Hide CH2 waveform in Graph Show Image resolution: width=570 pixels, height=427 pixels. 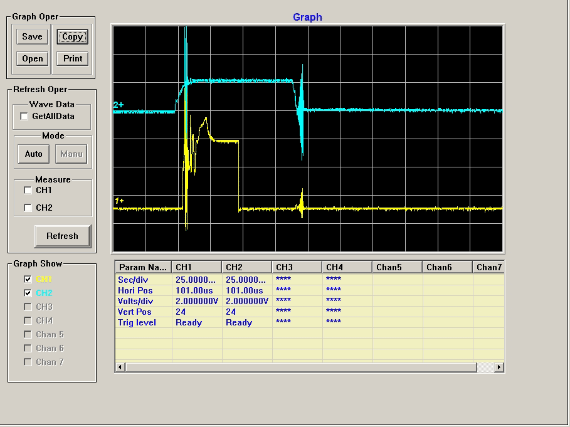coord(28,293)
